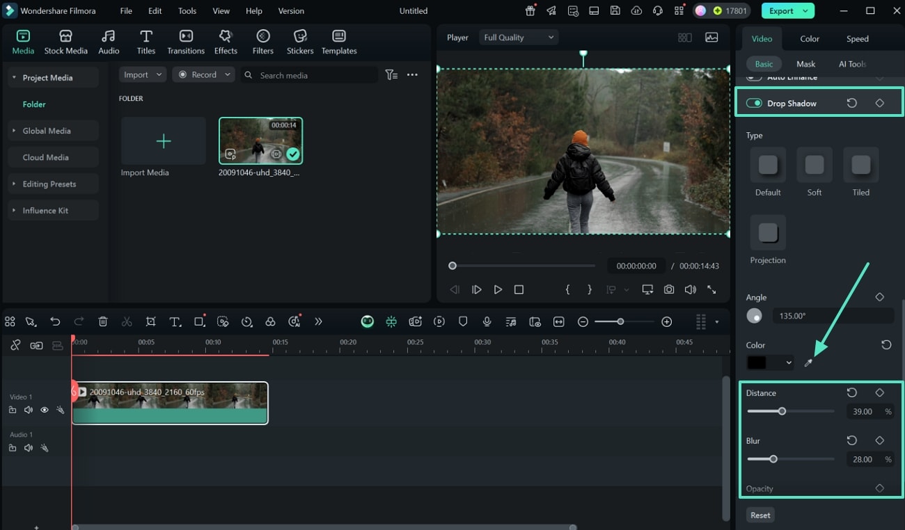Screen dimensions: 905x530
Task: Open the shadow Color swatch dropdown
Action: point(770,362)
